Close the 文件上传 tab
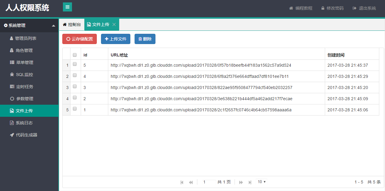The image size is (385, 191). (114, 24)
